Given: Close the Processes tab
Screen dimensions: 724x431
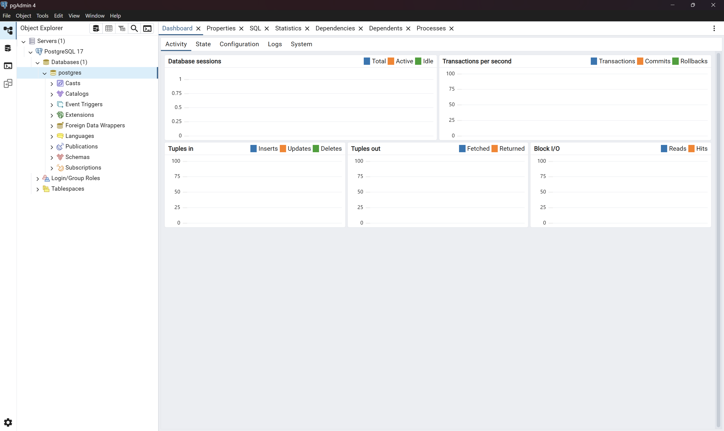Looking at the screenshot, I should [451, 28].
